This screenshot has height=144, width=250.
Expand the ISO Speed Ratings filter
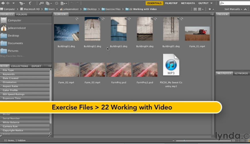tap(25, 94)
